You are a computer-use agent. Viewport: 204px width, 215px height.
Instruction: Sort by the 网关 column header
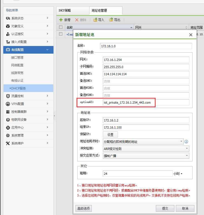tap(161, 27)
